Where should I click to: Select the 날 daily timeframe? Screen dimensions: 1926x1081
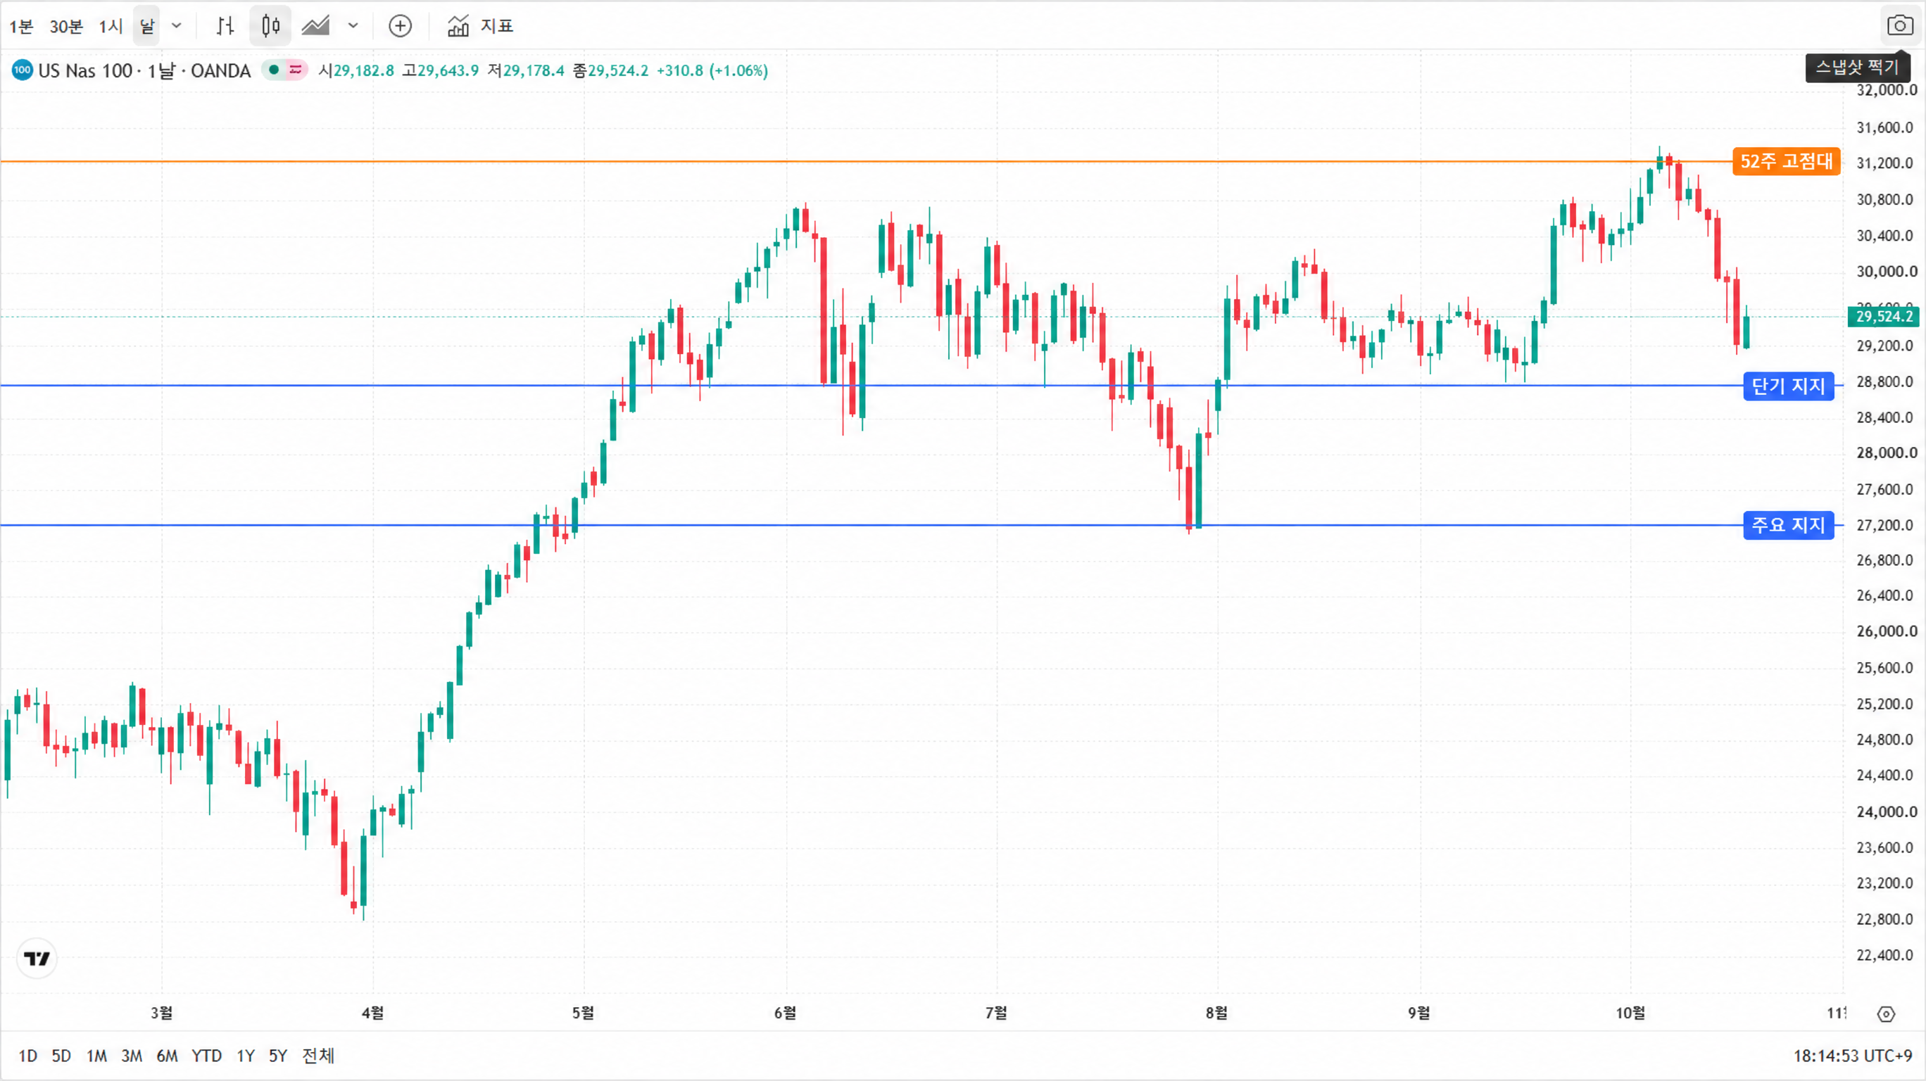pos(147,27)
